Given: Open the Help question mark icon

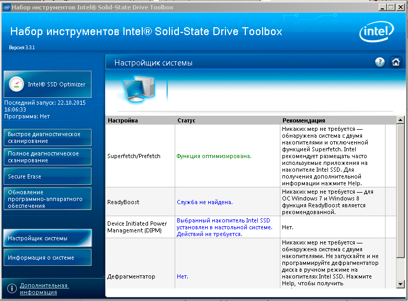Looking at the screenshot, I should click(380, 62).
